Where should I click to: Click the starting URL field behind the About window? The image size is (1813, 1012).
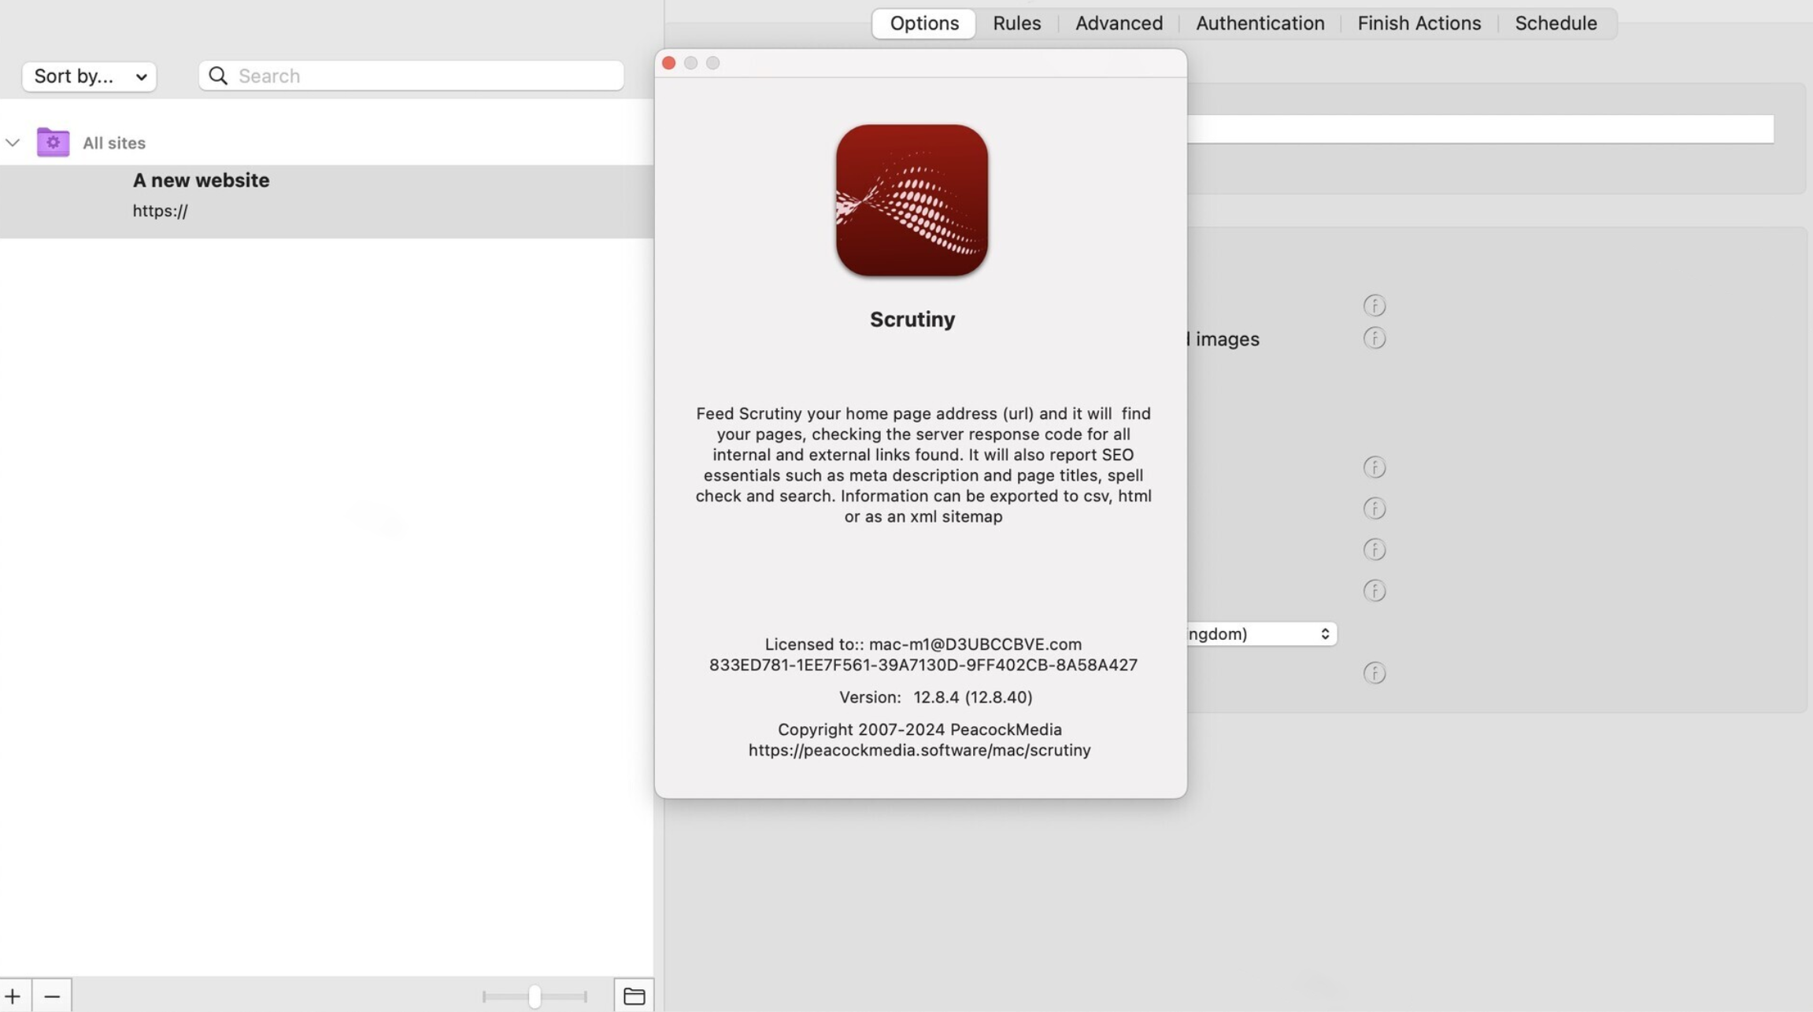click(x=1480, y=129)
